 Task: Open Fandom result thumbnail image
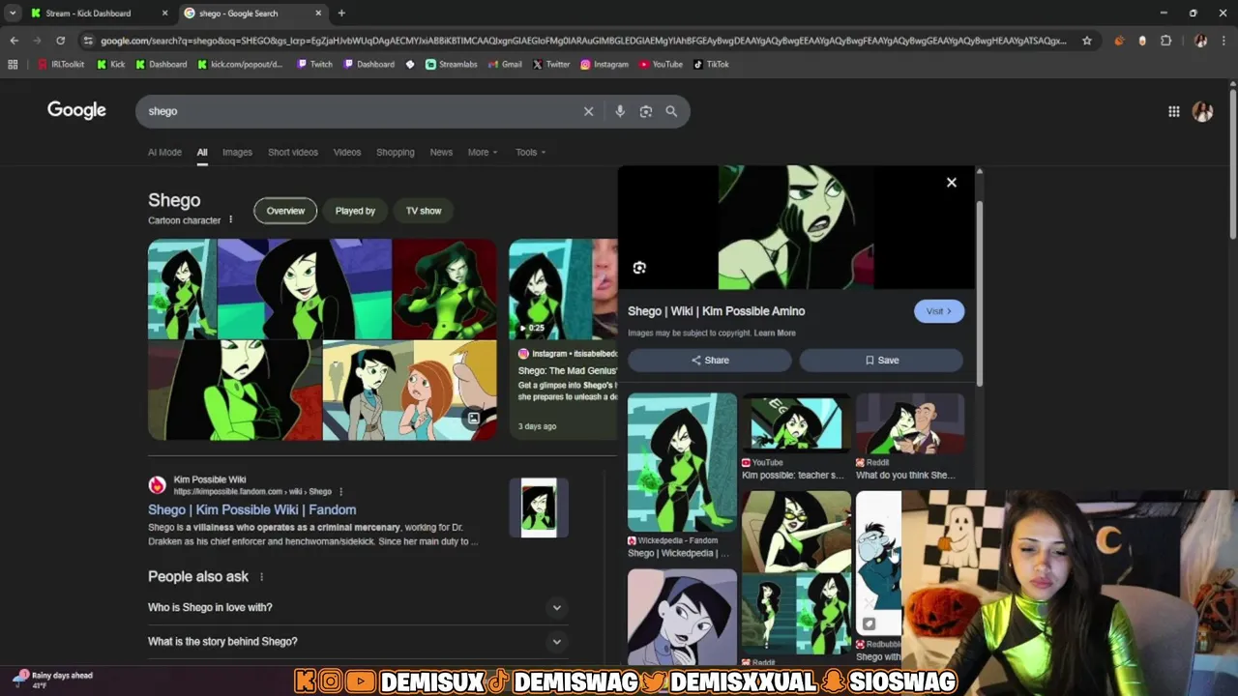tap(539, 507)
